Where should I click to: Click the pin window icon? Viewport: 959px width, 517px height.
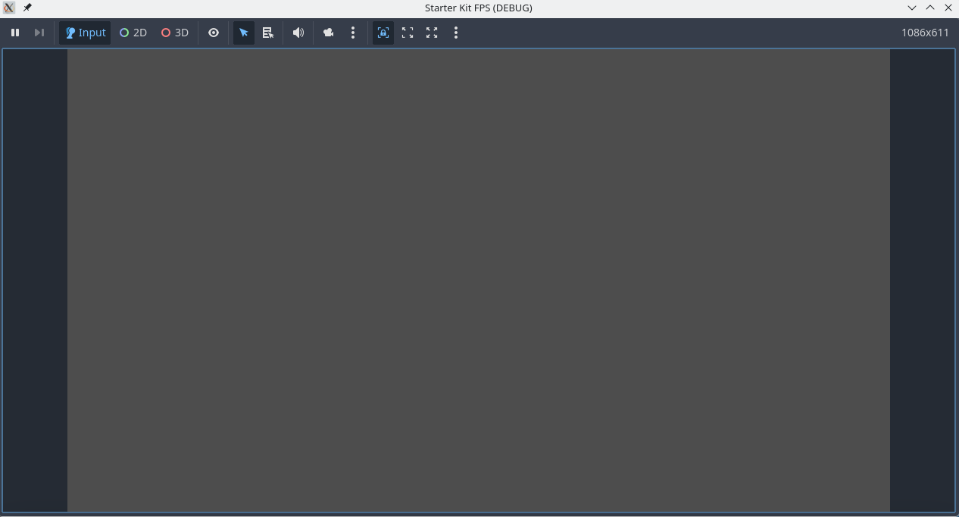pos(27,8)
